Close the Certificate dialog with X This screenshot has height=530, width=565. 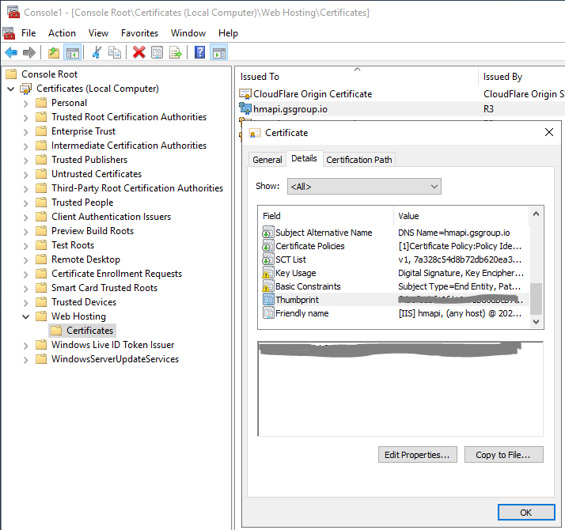tap(549, 132)
